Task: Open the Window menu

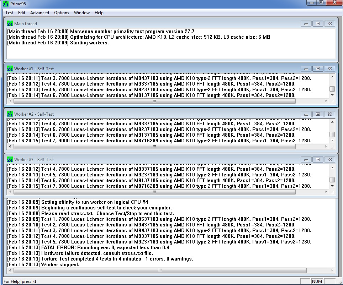Action: (82, 13)
